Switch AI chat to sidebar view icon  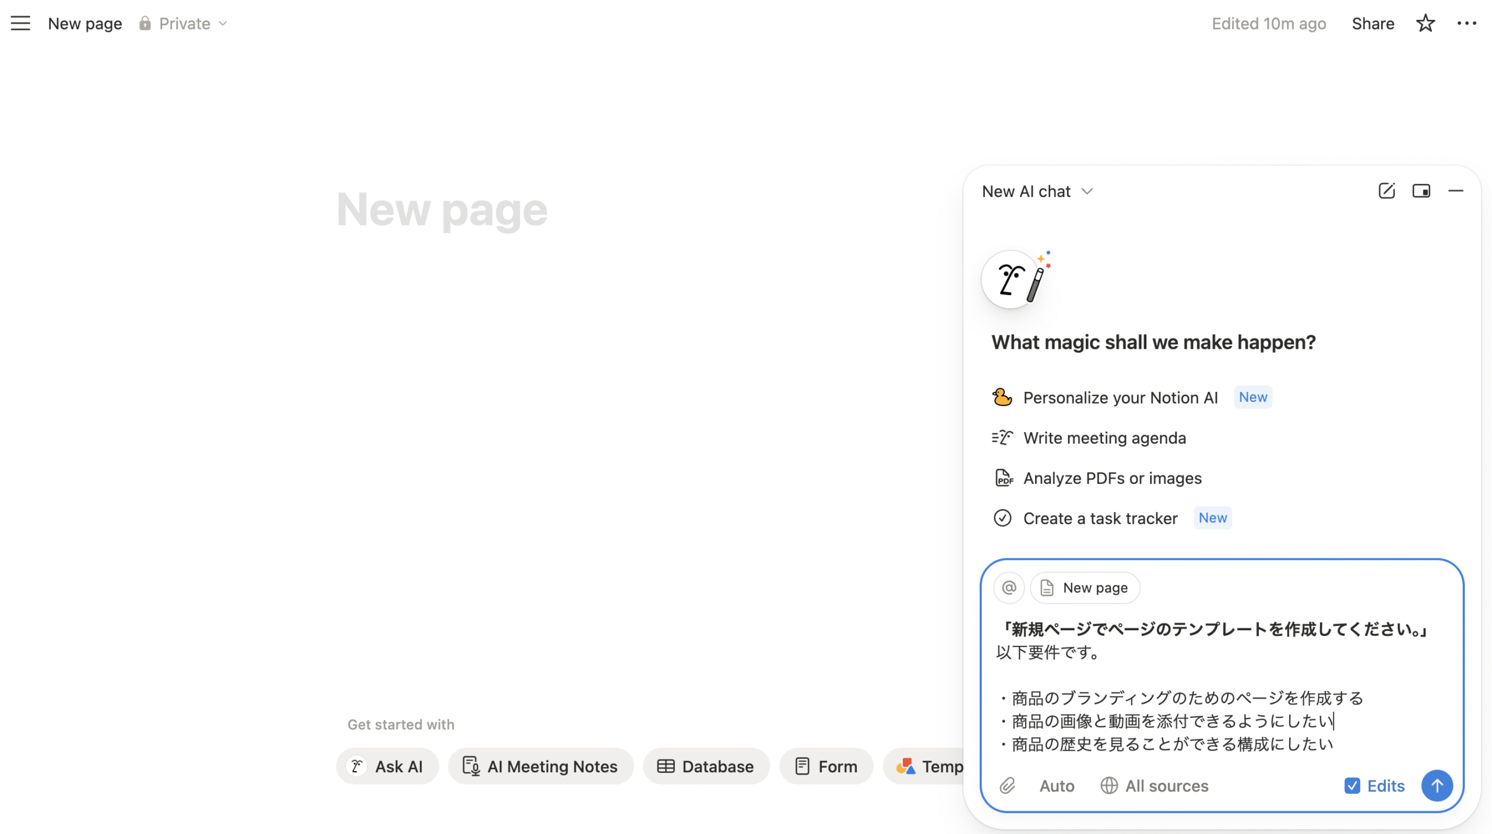coord(1421,191)
